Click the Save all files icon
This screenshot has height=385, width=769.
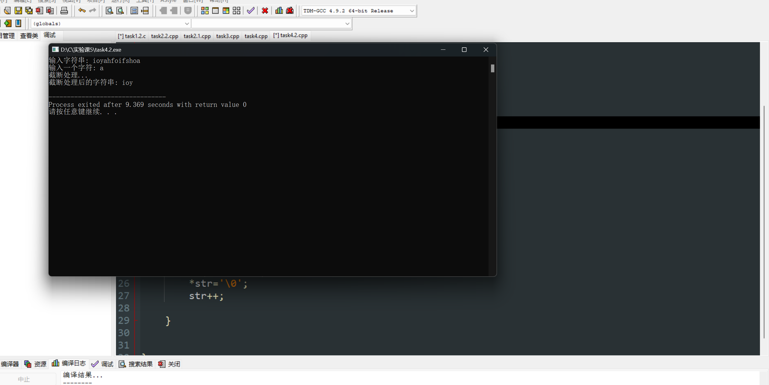[x=29, y=11]
